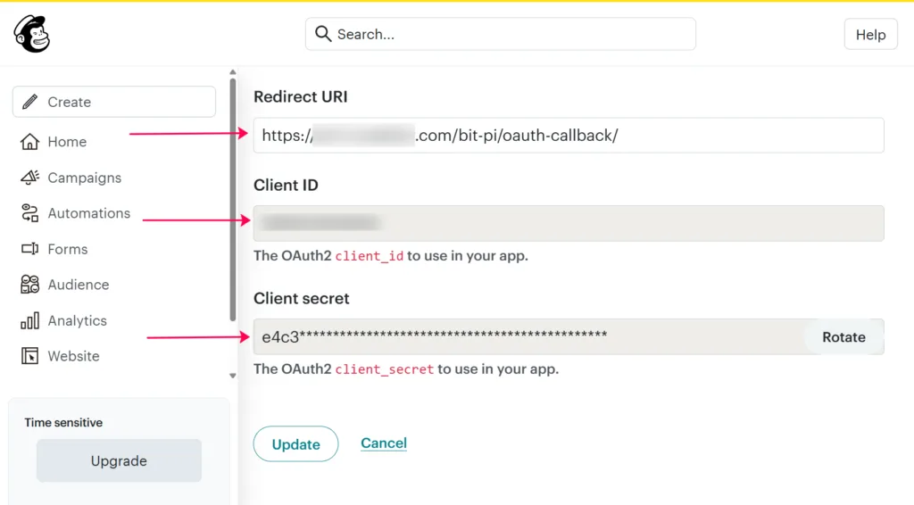Click the Forms icon in sidebar
Image resolution: width=914 pixels, height=505 pixels.
29,249
